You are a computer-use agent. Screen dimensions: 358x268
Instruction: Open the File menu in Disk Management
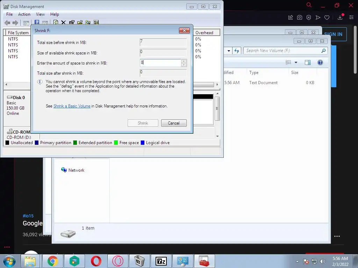(9, 14)
